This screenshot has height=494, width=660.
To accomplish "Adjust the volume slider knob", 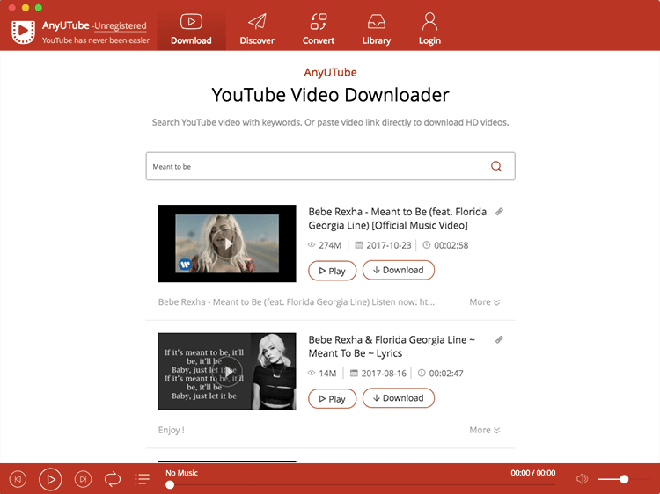I will pyautogui.click(x=624, y=479).
